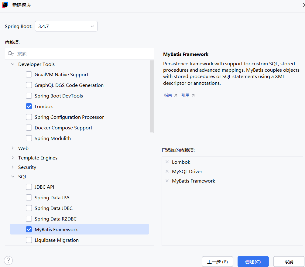Click the Spring Data JPA label
This screenshot has height=267, width=305.
point(52,197)
